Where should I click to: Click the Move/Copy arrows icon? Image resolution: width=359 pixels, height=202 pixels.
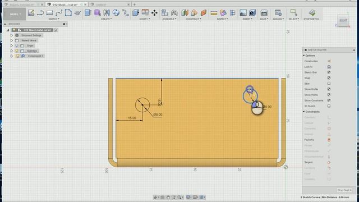(x=154, y=12)
